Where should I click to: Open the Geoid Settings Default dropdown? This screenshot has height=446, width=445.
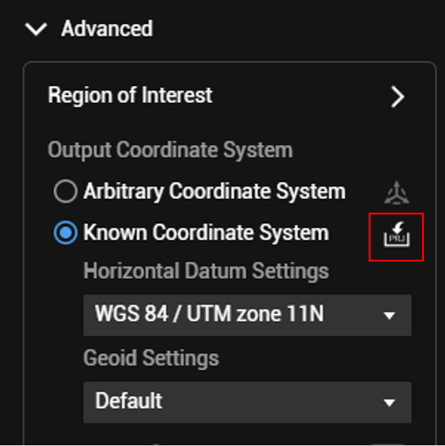click(x=247, y=401)
